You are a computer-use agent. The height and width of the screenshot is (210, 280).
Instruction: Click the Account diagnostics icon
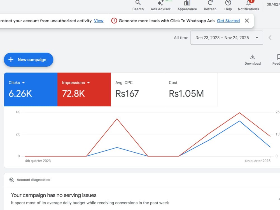point(11,180)
